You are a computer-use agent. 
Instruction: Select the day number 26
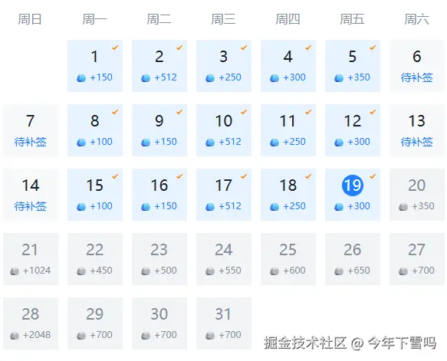[x=353, y=250]
